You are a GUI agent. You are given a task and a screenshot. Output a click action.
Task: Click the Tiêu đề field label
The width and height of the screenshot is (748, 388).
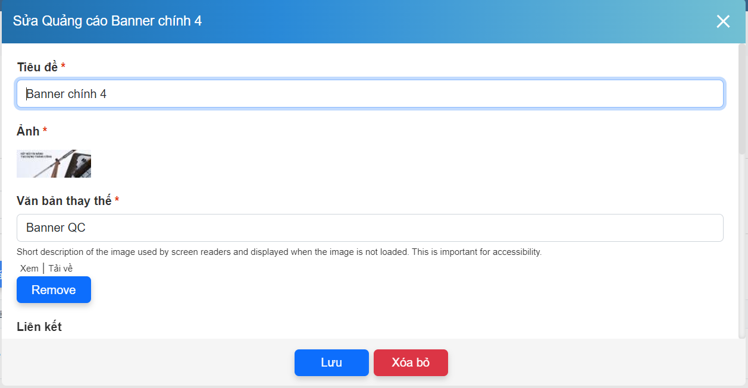(x=37, y=67)
